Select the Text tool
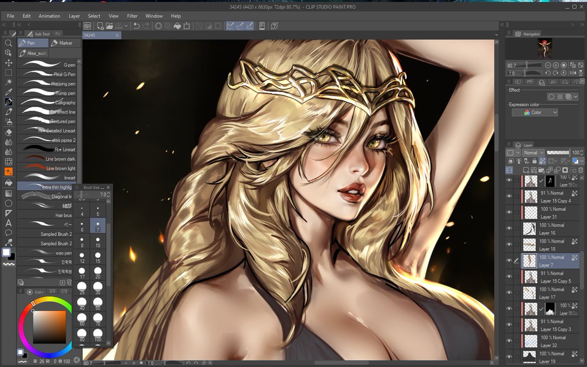This screenshot has width=587, height=367. pyautogui.click(x=8, y=222)
